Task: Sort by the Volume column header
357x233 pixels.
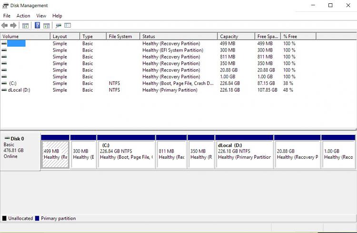Action: pos(25,36)
